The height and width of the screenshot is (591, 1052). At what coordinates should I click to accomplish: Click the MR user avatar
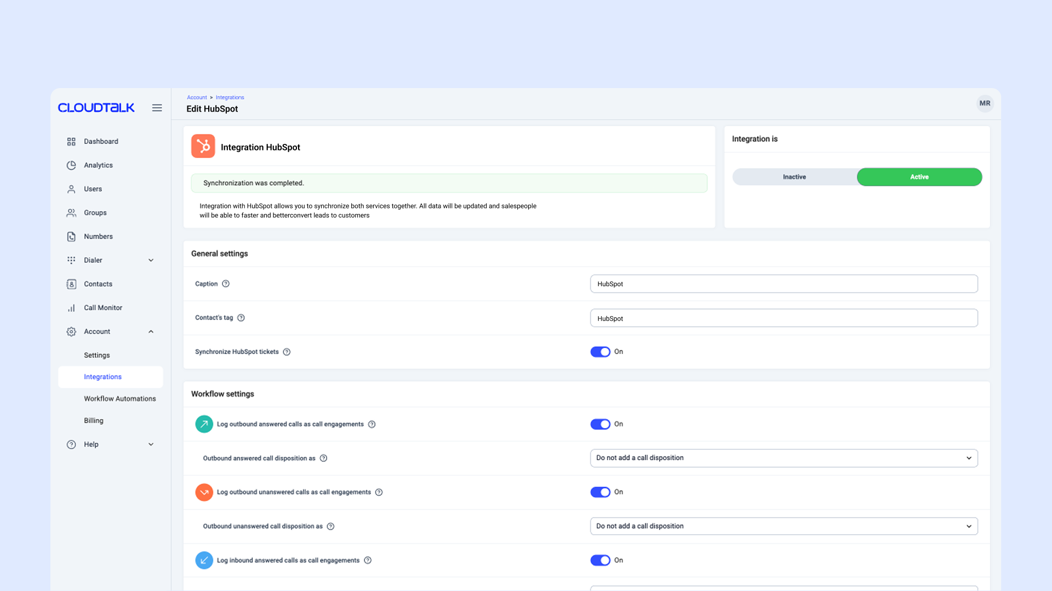click(x=985, y=103)
